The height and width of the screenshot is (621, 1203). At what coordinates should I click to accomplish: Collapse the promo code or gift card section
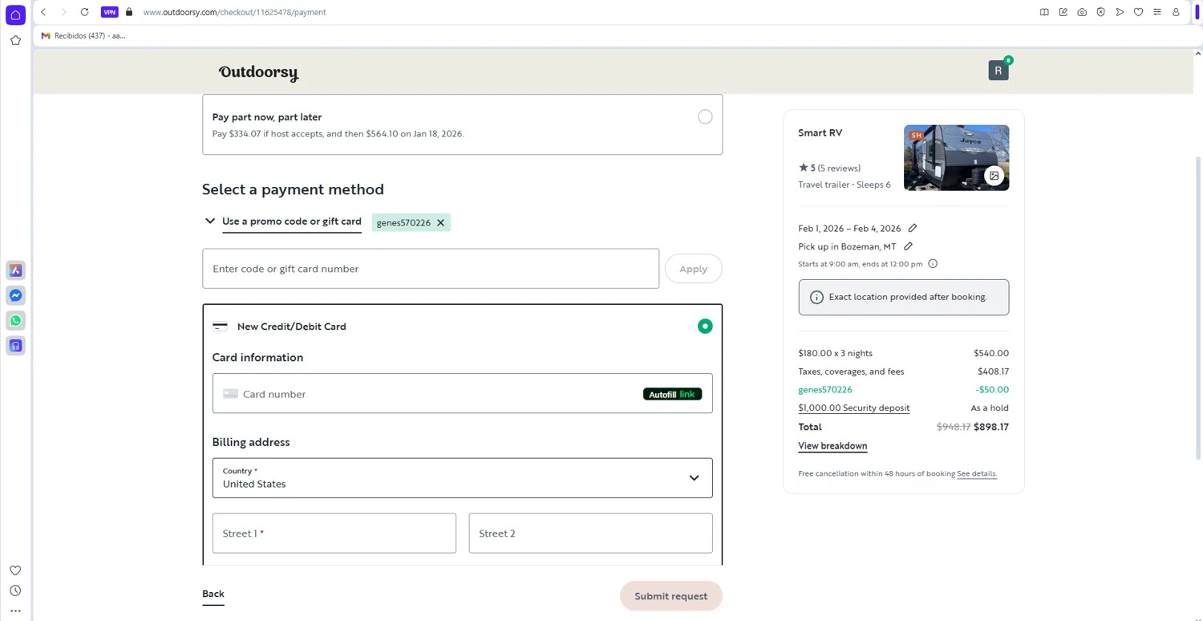(210, 221)
